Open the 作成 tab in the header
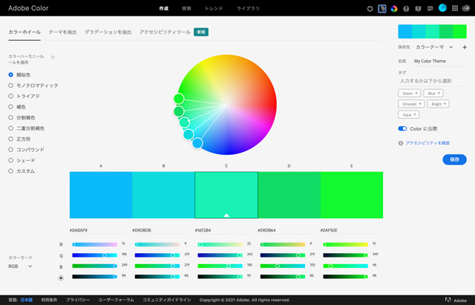This screenshot has width=475, height=305. [x=164, y=8]
